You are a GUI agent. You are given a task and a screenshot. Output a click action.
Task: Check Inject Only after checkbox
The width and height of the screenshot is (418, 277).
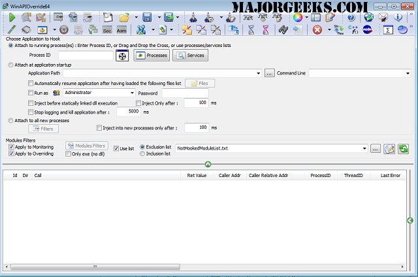[138, 103]
